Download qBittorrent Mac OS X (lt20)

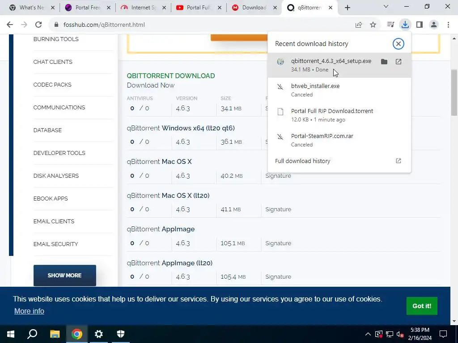[168, 196]
